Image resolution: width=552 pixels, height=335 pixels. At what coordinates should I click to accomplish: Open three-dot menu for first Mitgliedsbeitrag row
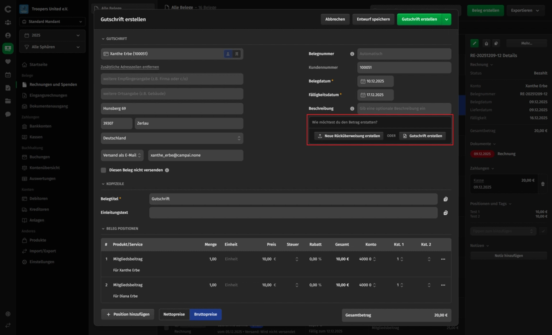[x=443, y=259]
